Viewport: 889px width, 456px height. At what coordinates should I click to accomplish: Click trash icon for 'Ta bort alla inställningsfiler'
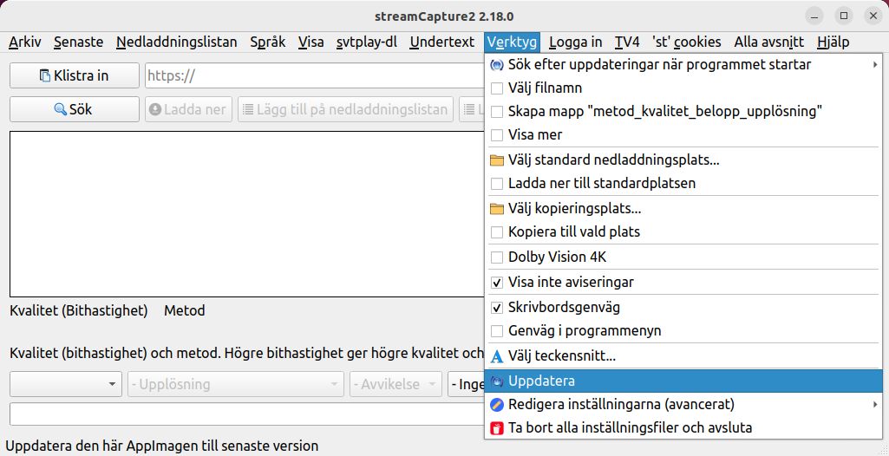(497, 427)
